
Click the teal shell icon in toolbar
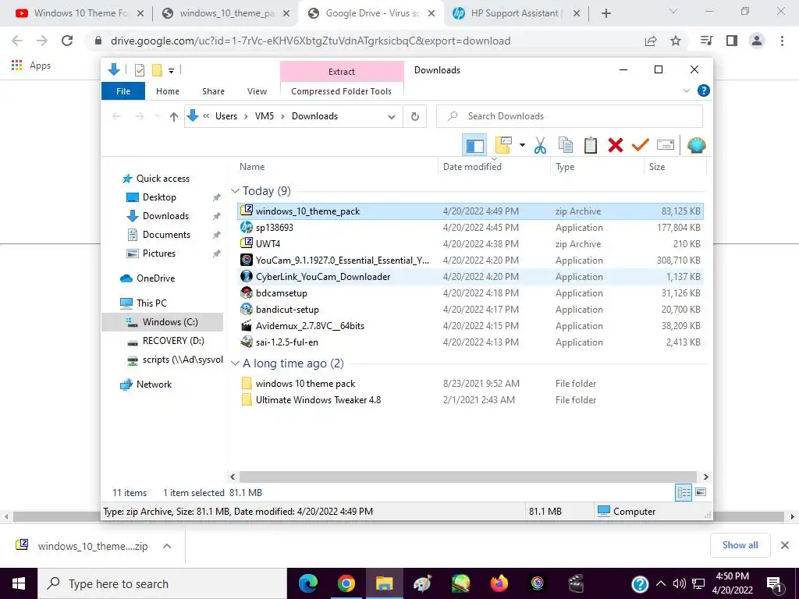[696, 146]
